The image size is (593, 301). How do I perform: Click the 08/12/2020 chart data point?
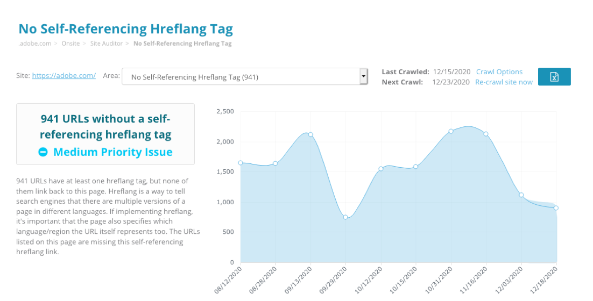pos(241,162)
